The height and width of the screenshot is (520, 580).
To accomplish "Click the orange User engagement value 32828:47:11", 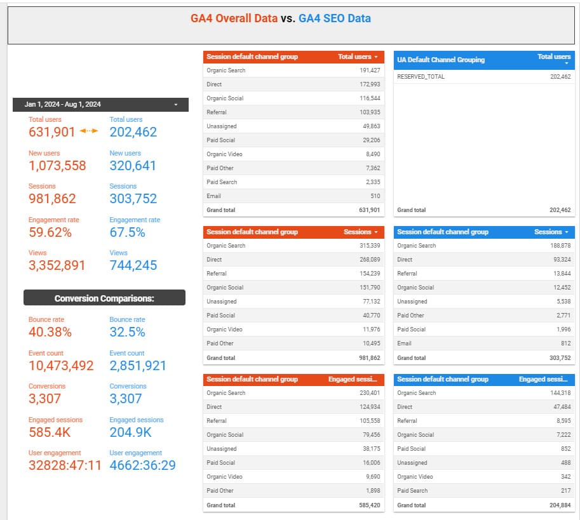I will [x=65, y=465].
